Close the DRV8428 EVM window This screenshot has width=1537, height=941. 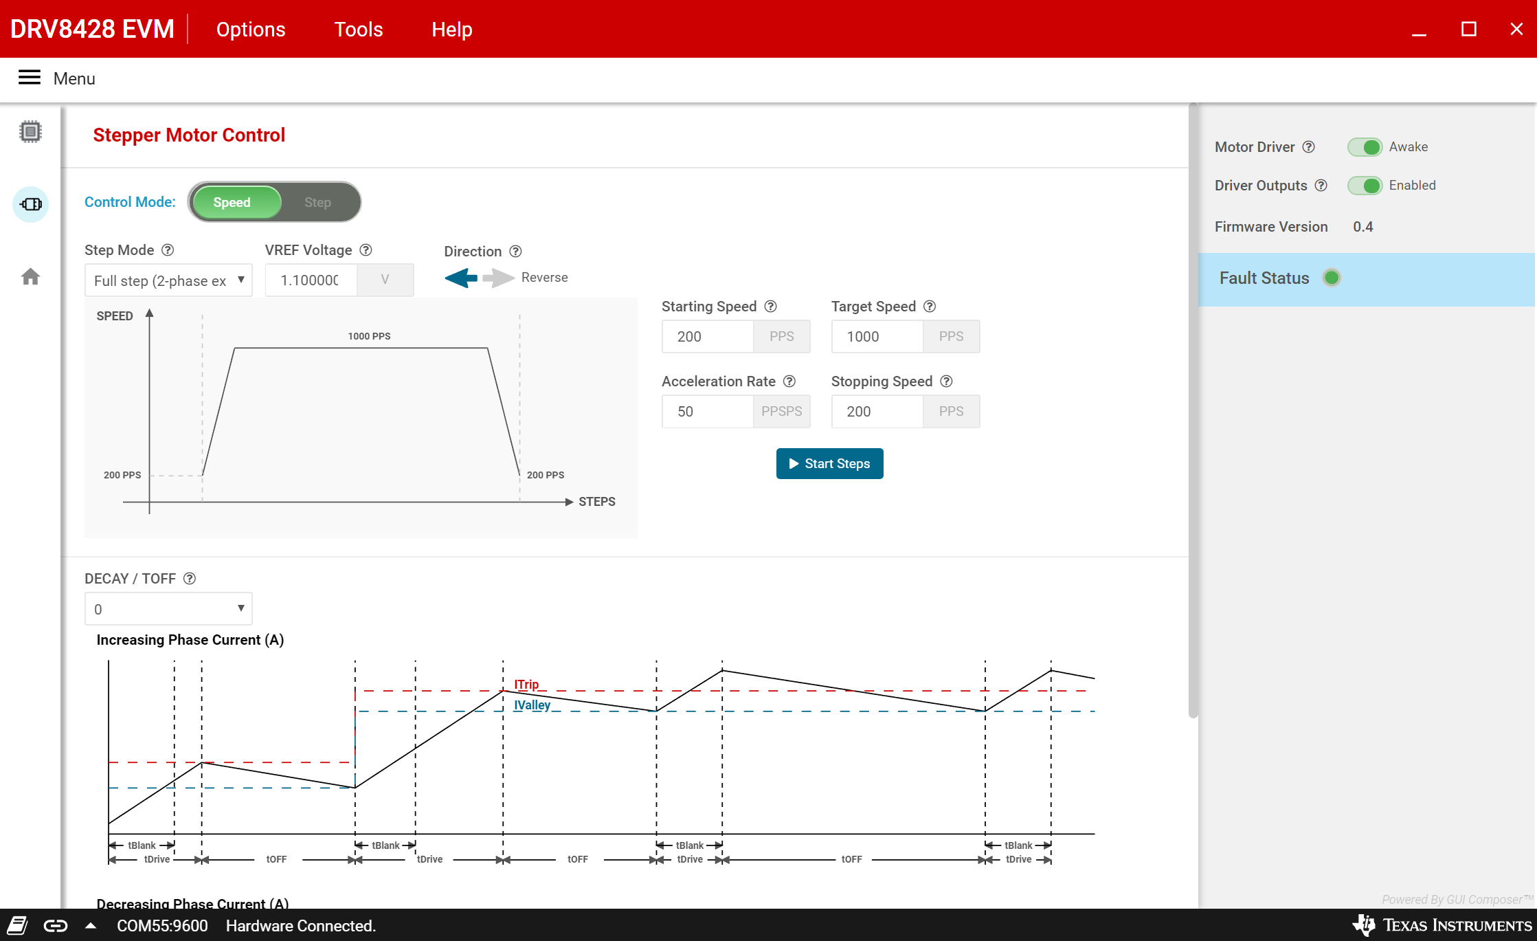[x=1516, y=29]
